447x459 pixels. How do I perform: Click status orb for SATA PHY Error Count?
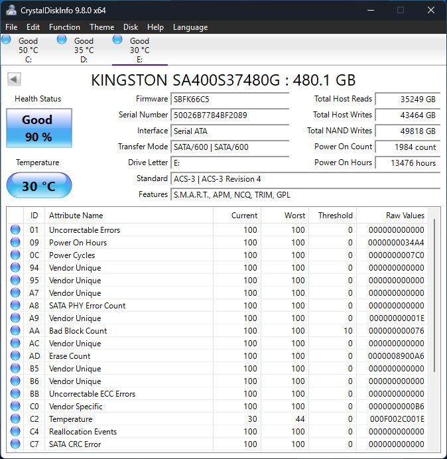(x=15, y=305)
